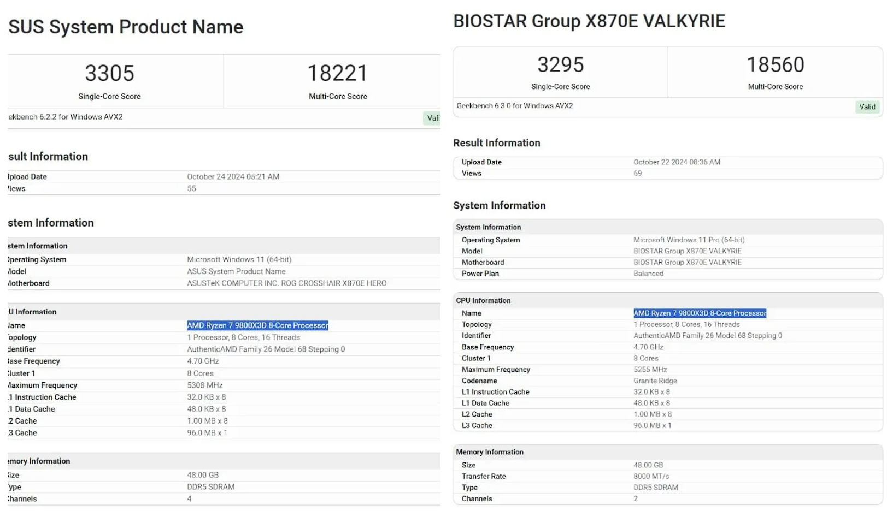Screen dimensions: 887x511
Task: Click memory size 48.00 GB in BIOSTAR panel
Action: 648,466
